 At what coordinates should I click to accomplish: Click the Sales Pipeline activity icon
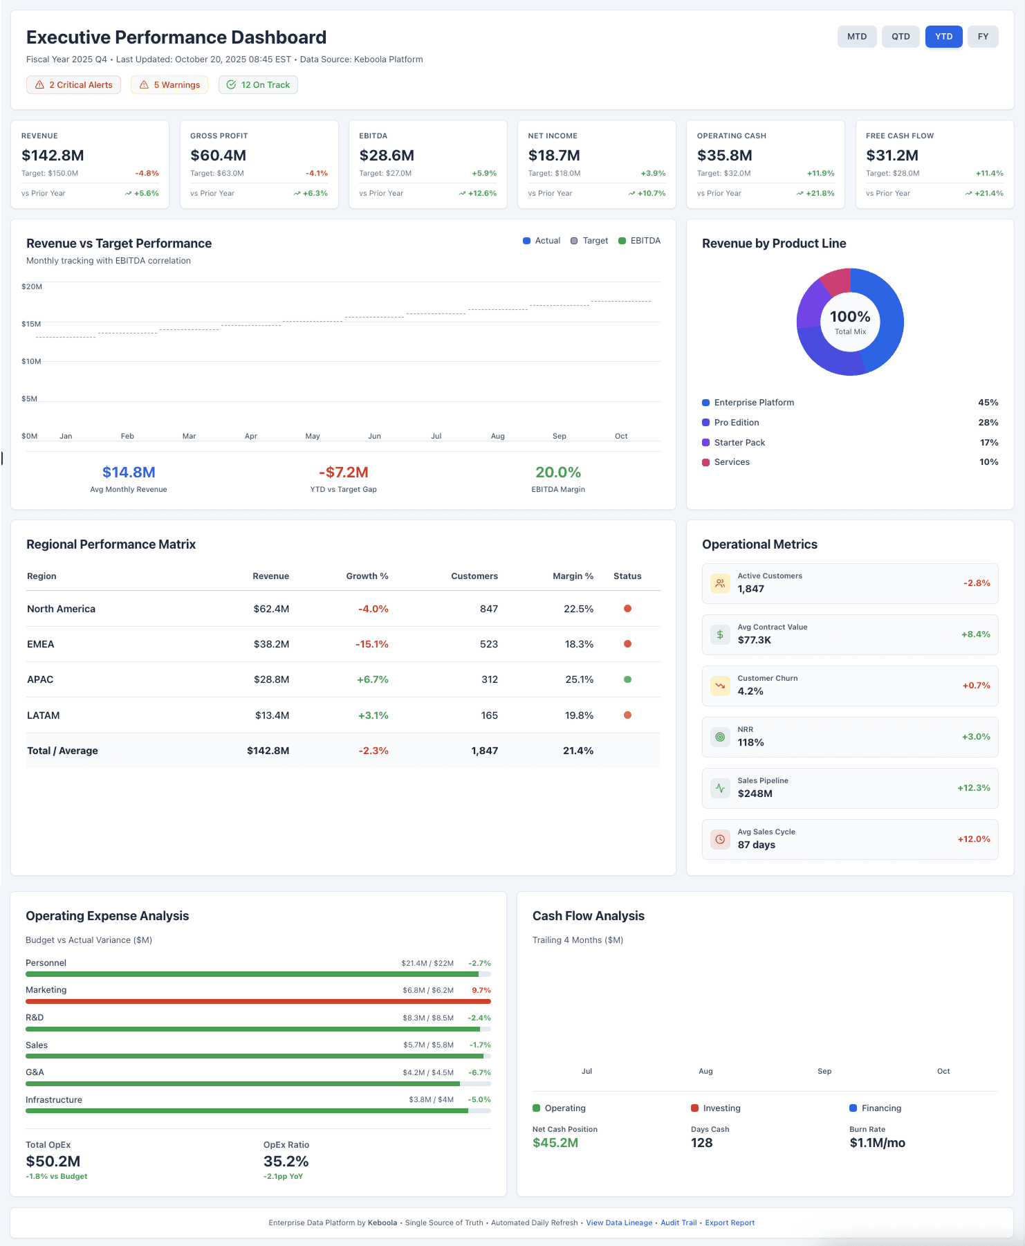coord(720,788)
